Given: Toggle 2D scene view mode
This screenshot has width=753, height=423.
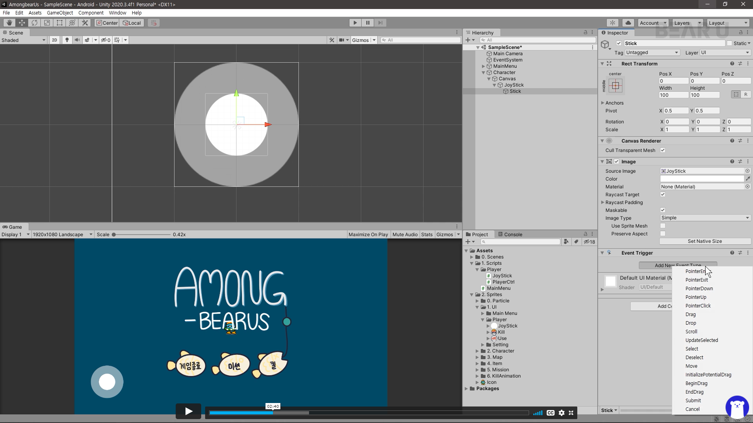Looking at the screenshot, I should click(55, 40).
